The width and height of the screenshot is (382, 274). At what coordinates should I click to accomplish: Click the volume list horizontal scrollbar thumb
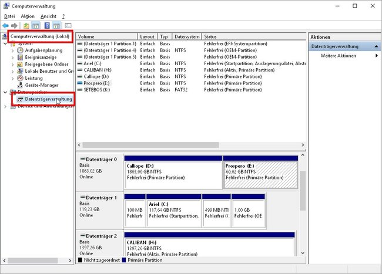(x=150, y=145)
